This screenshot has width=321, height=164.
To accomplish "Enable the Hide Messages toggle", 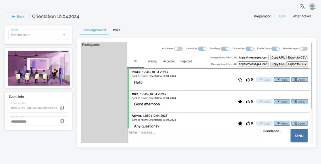I will tap(303, 49).
